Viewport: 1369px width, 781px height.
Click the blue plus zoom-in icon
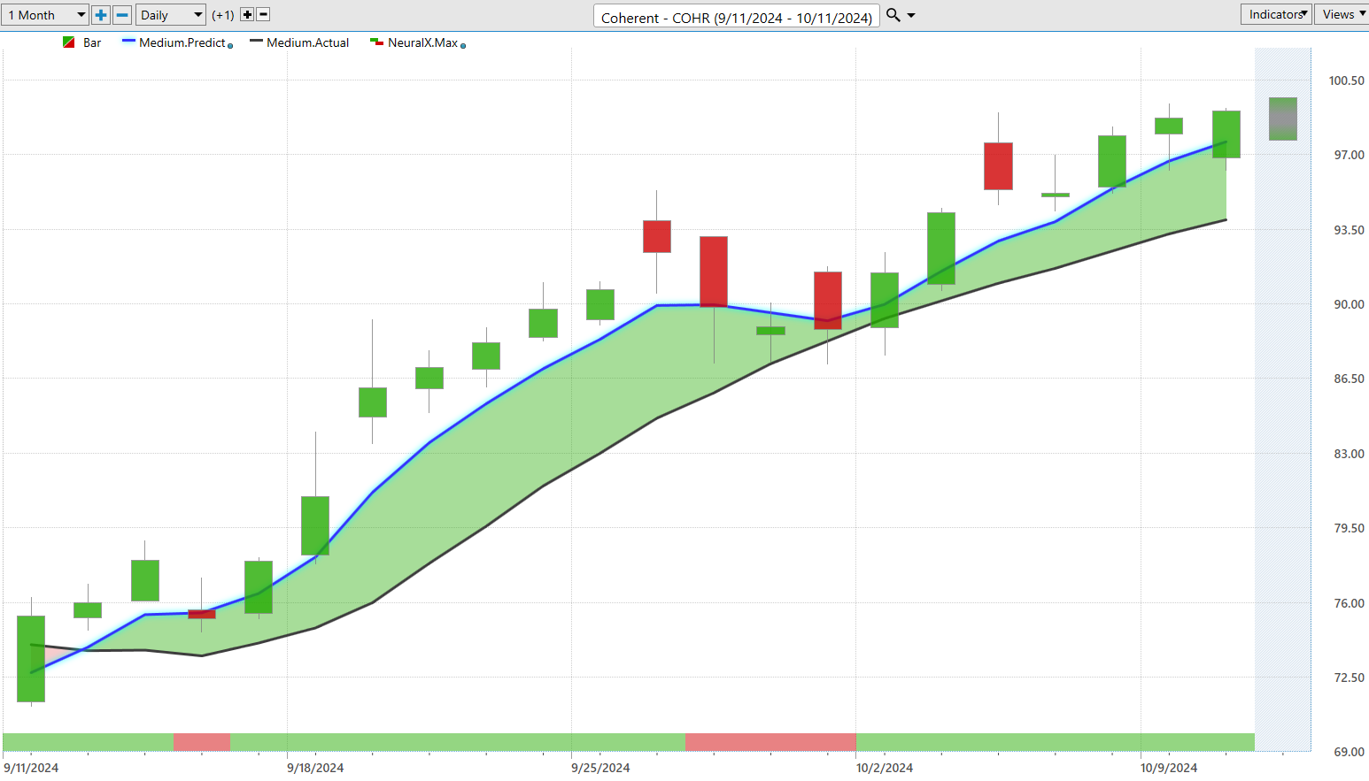coord(101,15)
